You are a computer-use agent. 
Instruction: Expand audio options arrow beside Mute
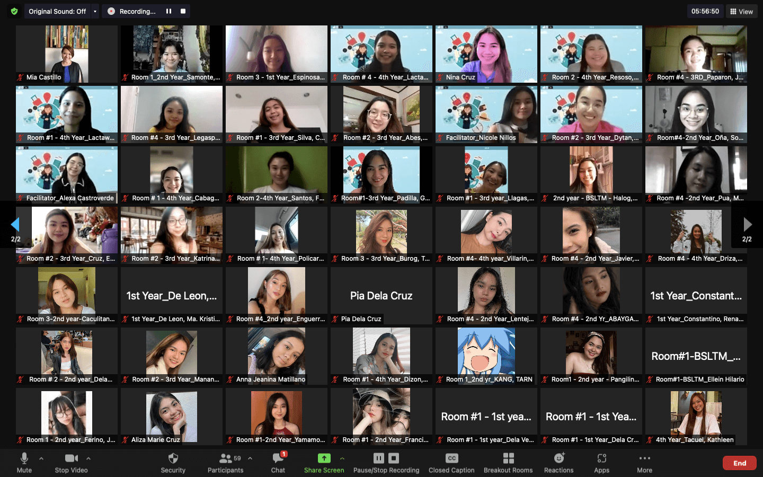point(41,458)
